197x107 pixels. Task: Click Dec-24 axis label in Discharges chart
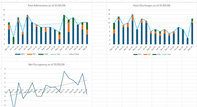click(112, 48)
